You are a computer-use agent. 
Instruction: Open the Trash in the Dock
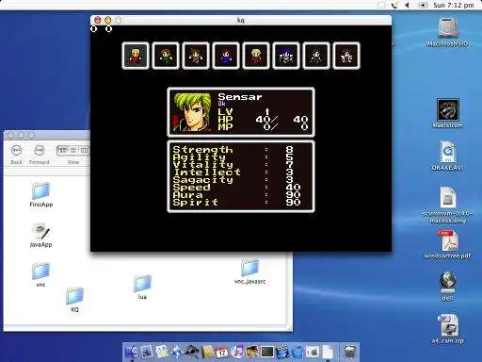tap(349, 352)
